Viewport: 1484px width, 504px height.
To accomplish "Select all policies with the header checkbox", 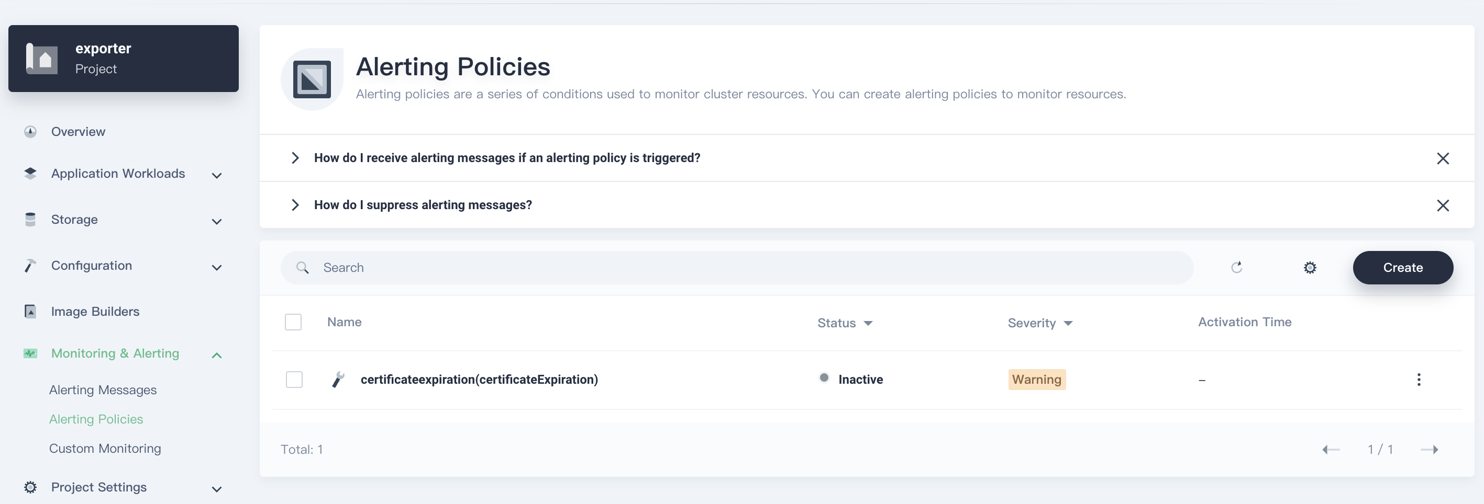I will click(293, 322).
